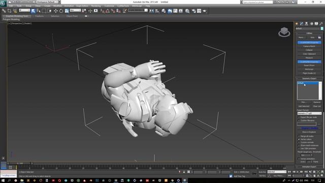This screenshot has height=183, width=325.
Task: Click the Add Selected button
Action: pyautogui.click(x=304, y=106)
